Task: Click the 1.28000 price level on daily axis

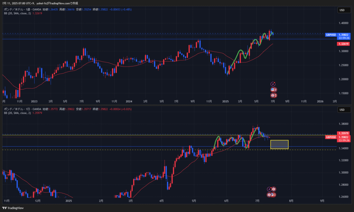Action: [x=343, y=185]
